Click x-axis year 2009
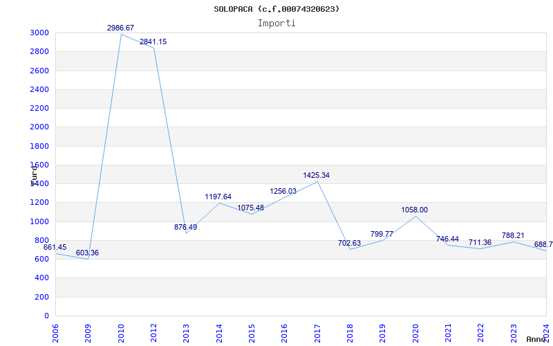This screenshot has height=346, width=553. pyautogui.click(x=88, y=334)
